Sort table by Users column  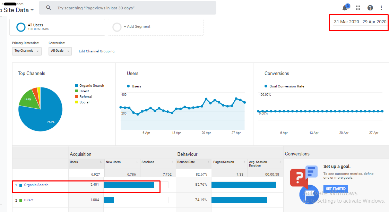point(86,162)
